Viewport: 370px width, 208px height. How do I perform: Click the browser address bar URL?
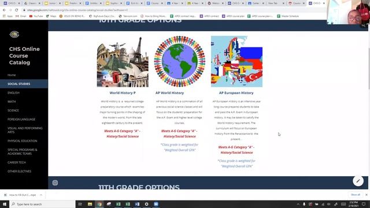(77, 10)
